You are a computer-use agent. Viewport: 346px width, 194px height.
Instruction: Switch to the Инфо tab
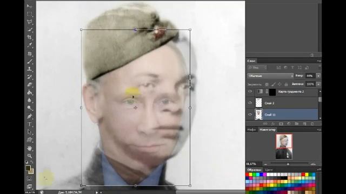tap(251, 130)
